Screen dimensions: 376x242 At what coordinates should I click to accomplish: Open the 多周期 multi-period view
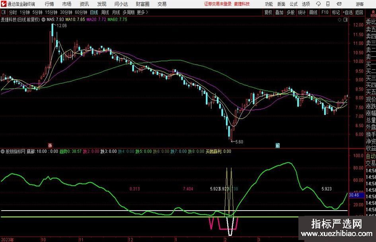(x=129, y=12)
